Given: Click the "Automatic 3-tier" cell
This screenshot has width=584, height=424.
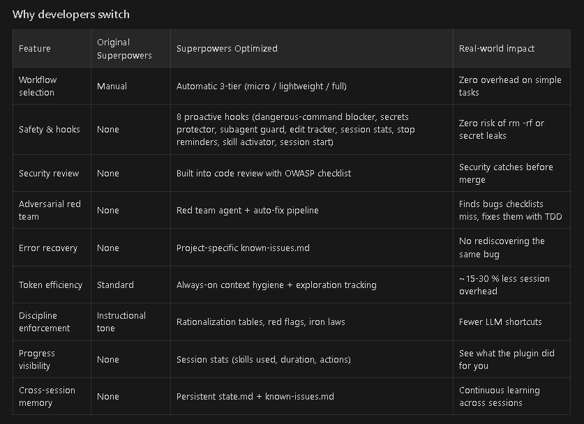Looking at the screenshot, I should click(x=261, y=86).
